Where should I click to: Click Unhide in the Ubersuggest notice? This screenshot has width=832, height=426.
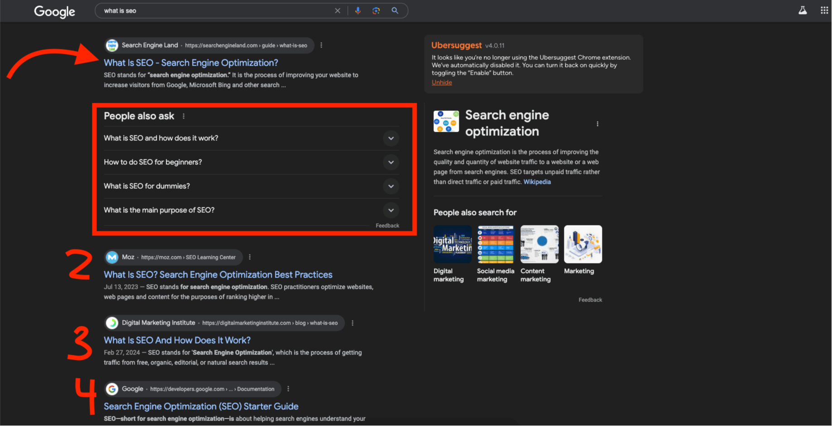tap(442, 82)
